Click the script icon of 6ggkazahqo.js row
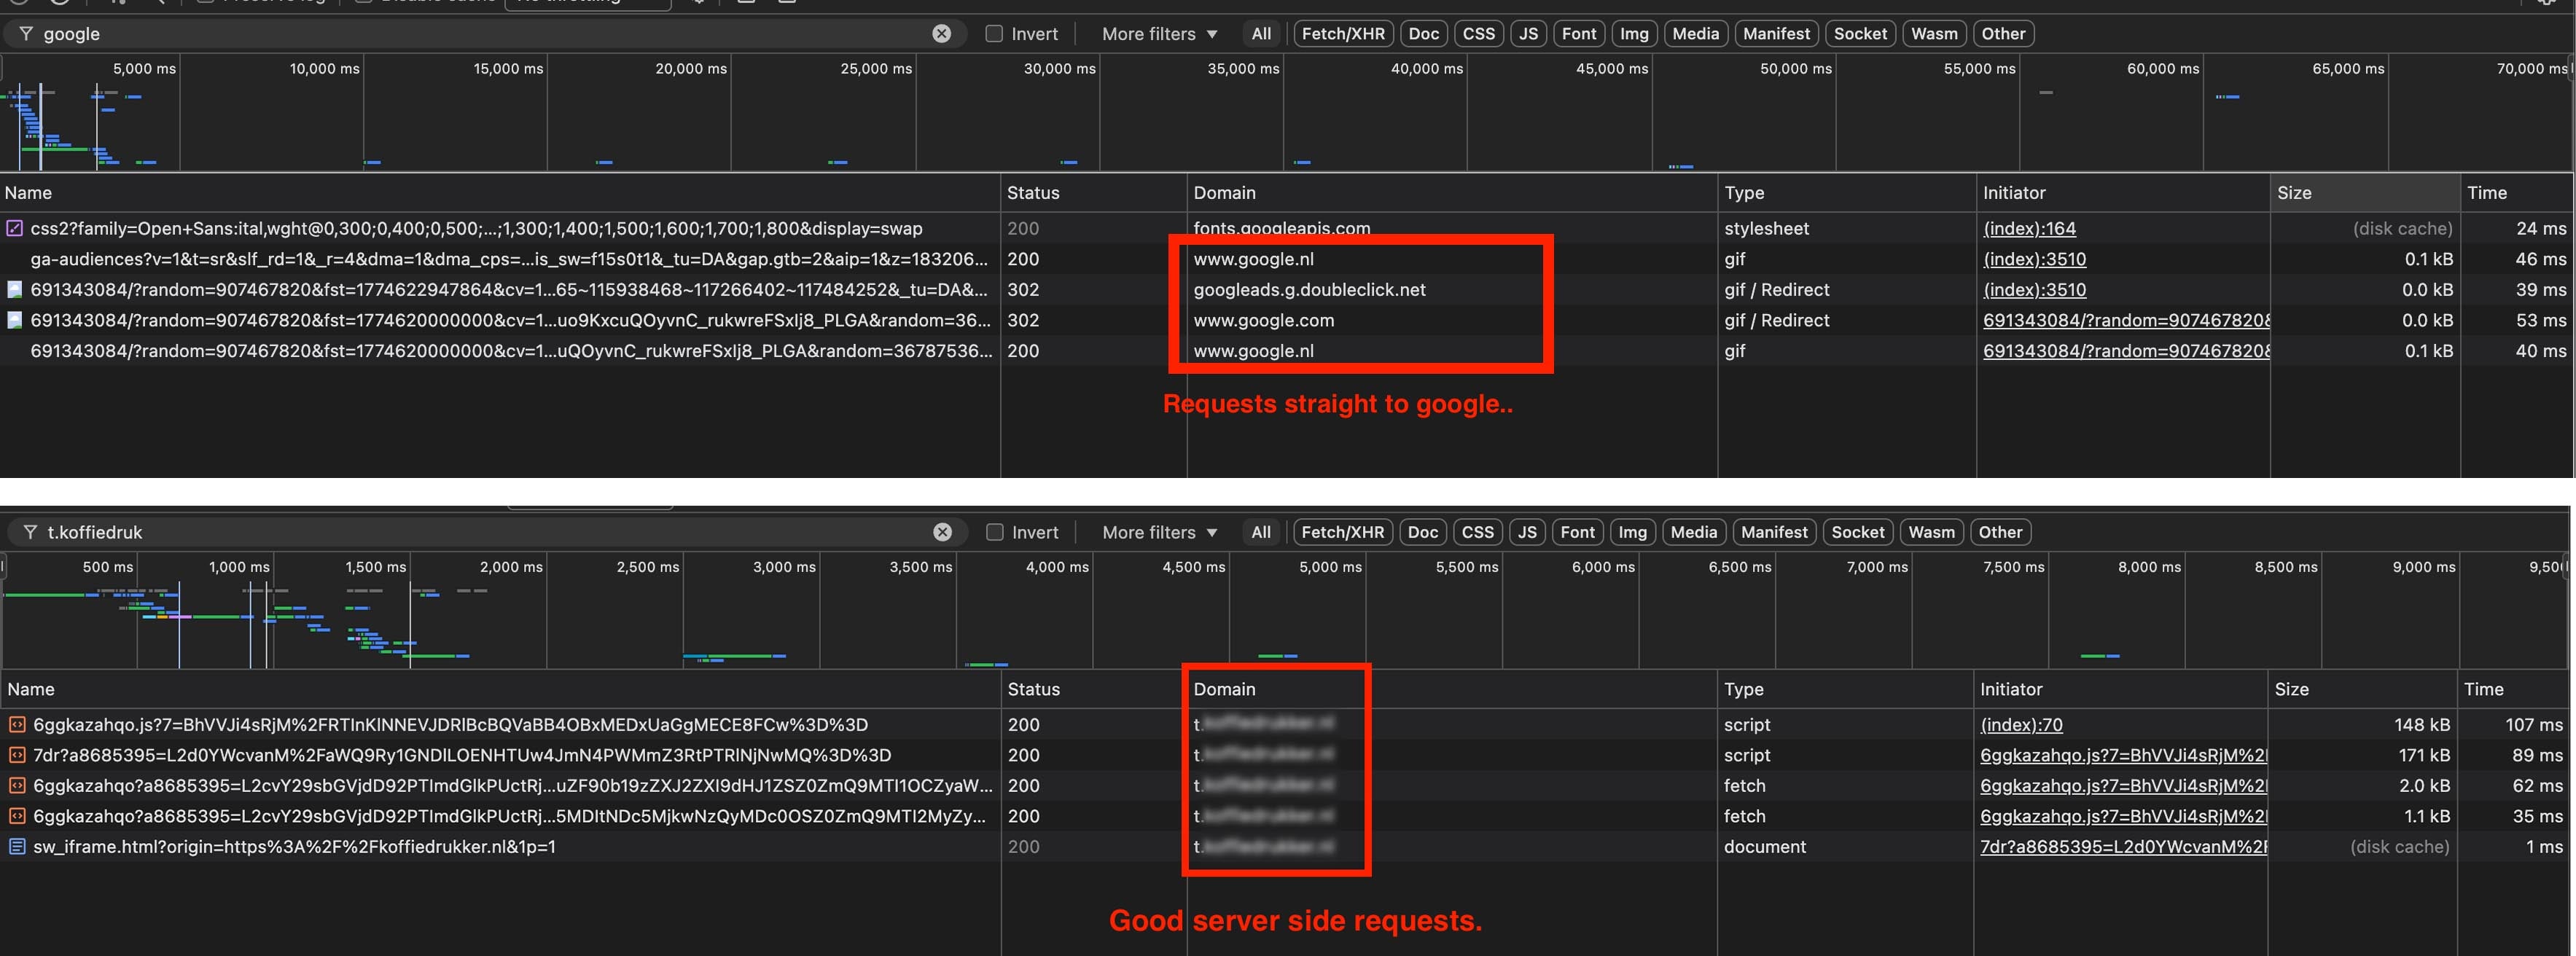The width and height of the screenshot is (2576, 956). click(17, 724)
